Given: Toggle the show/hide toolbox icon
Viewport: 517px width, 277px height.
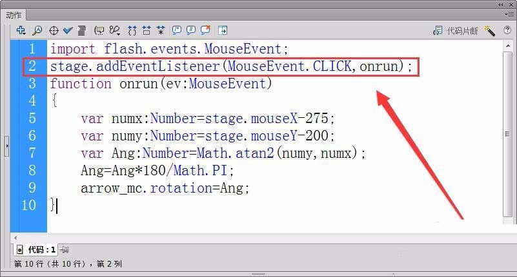Looking at the screenshot, I should pyautogui.click(x=223, y=30).
